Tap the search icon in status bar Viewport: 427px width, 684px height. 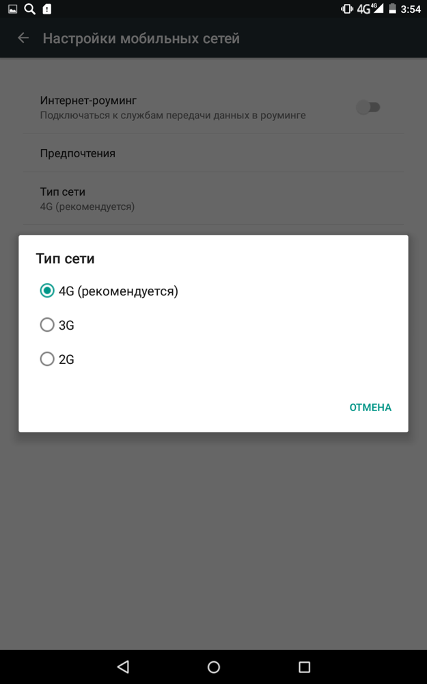[29, 9]
